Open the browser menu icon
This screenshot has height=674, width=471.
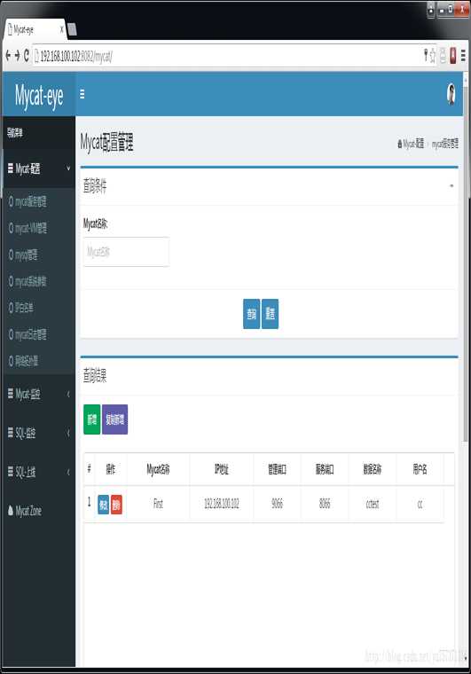(463, 56)
